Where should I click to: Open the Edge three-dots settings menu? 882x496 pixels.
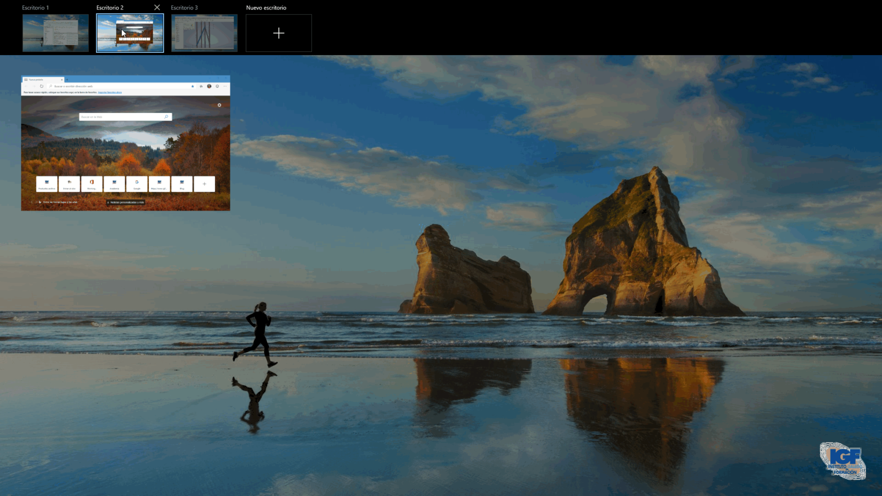pos(225,86)
